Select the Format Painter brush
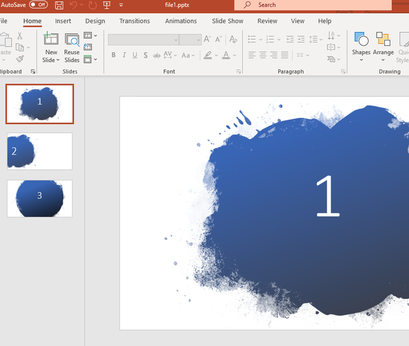This screenshot has width=409, height=346. (19, 59)
